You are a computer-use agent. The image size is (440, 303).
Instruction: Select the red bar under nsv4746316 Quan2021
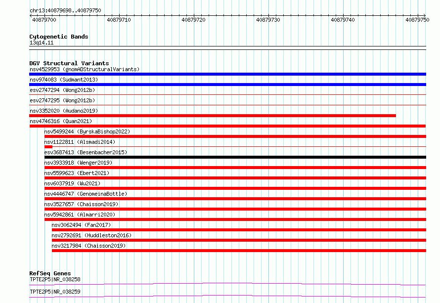227,126
